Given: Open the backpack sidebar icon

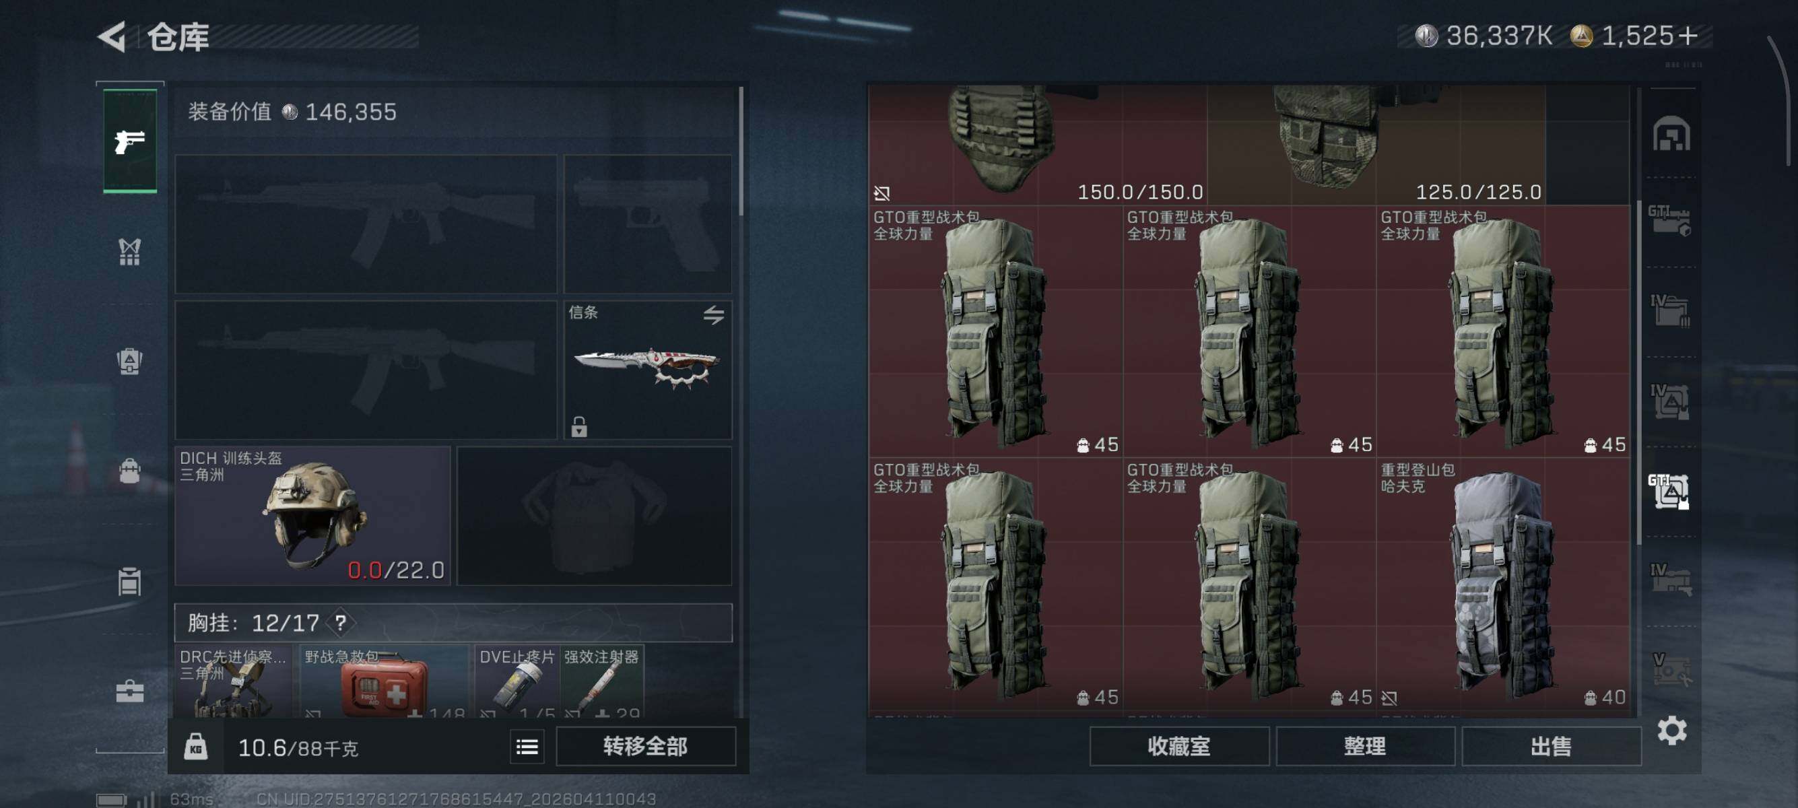Looking at the screenshot, I should [x=130, y=471].
